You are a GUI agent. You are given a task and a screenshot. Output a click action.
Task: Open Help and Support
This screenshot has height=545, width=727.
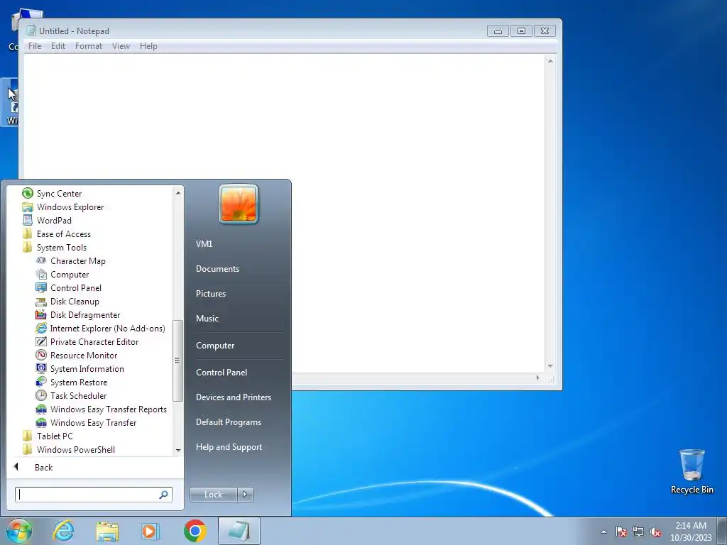(x=229, y=448)
